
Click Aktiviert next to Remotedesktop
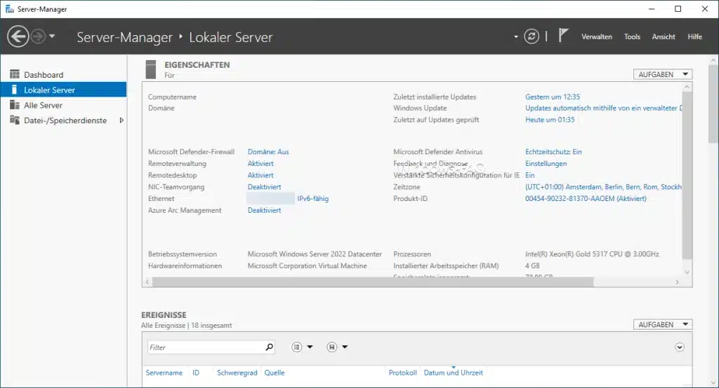pos(260,175)
